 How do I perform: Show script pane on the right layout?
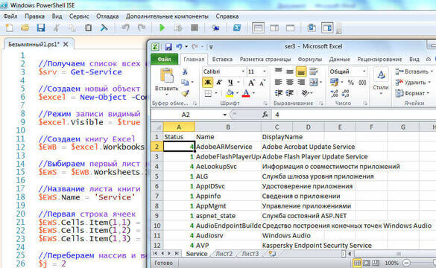click(x=274, y=28)
